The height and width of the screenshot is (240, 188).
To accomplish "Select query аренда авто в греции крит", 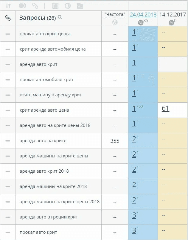I will (x=49, y=217).
